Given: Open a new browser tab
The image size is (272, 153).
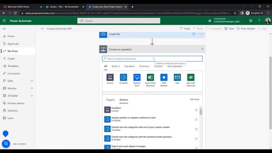Looking at the screenshot, I should 132,7.
